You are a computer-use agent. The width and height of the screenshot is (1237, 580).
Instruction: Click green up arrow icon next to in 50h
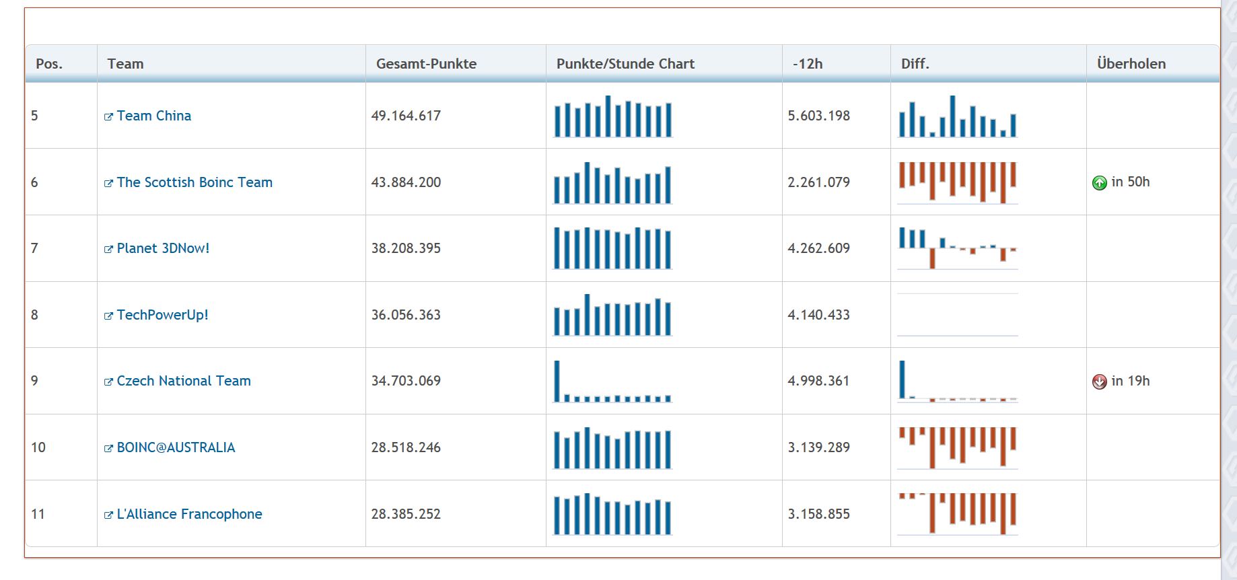1100,182
